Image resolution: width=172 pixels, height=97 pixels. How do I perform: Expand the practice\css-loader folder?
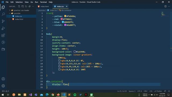click(21, 10)
